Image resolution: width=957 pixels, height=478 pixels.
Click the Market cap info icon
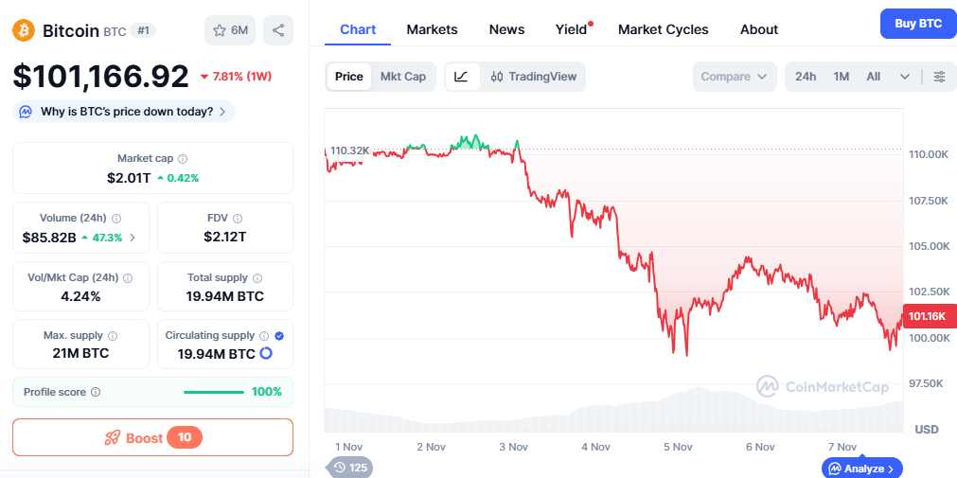pos(183,159)
